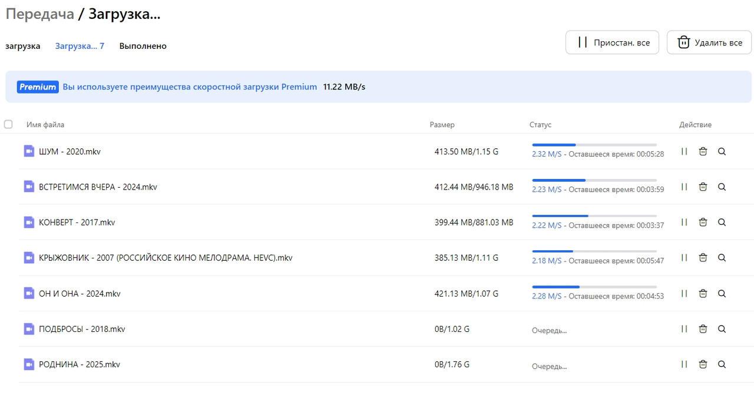Click speed text 2.18 M/S
The height and width of the screenshot is (402, 754).
[x=547, y=261]
